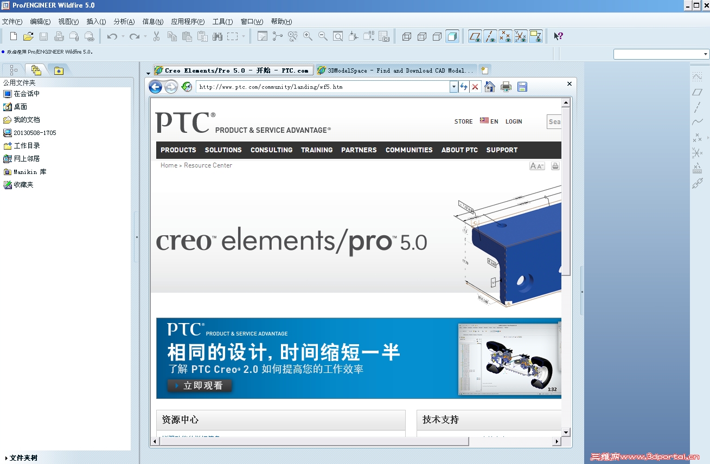Click the Home breadcrumb link
This screenshot has width=710, height=464.
point(169,165)
